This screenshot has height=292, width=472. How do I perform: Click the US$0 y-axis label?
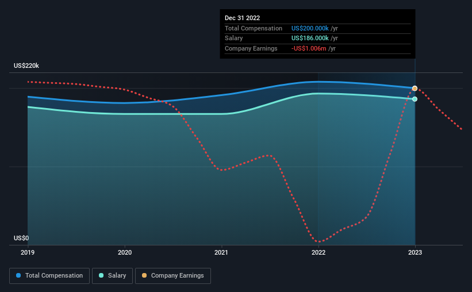pyautogui.click(x=21, y=238)
